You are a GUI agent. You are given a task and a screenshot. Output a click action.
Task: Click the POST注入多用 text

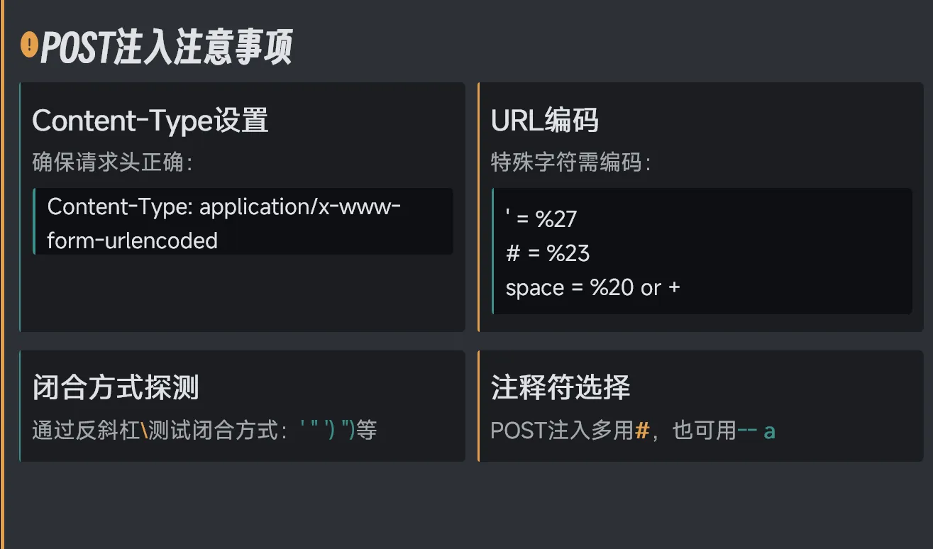click(562, 431)
